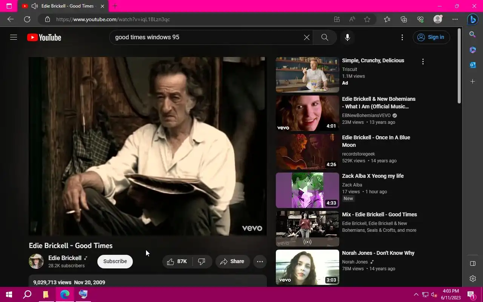Screen dimensions: 483x302
Task: Add this page to favorites star
Action: point(367,19)
